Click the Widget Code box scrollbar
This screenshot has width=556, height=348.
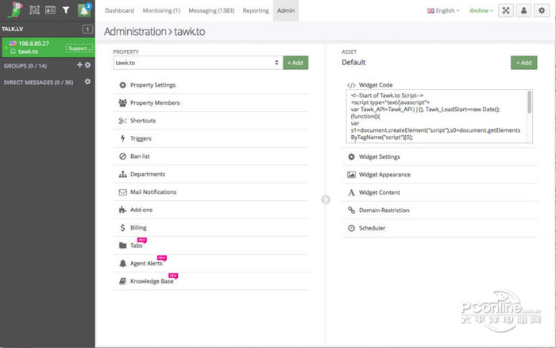530,103
